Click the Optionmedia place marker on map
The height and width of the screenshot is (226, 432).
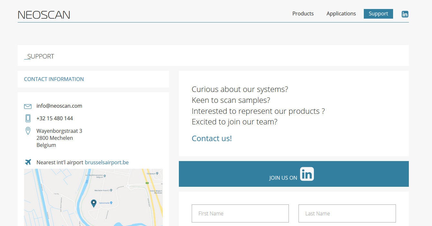111,203
